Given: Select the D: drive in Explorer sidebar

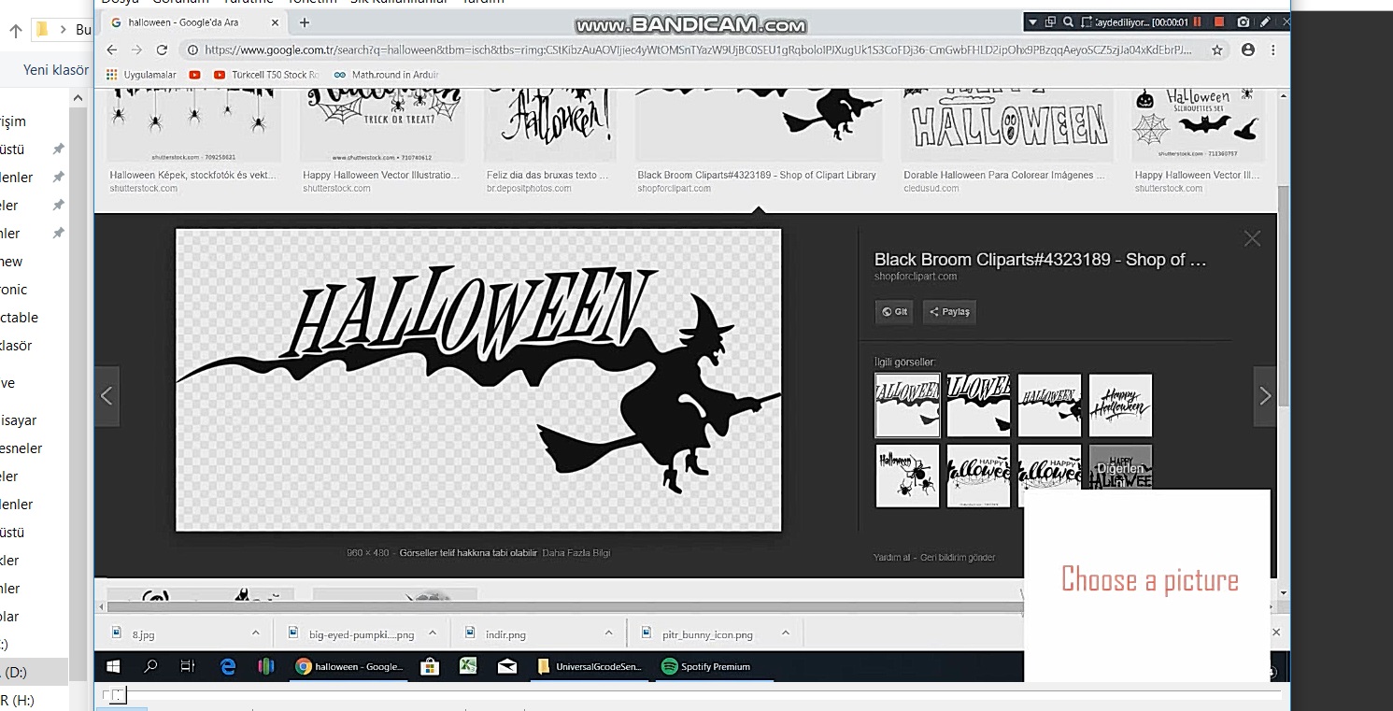Looking at the screenshot, I should 34,672.
